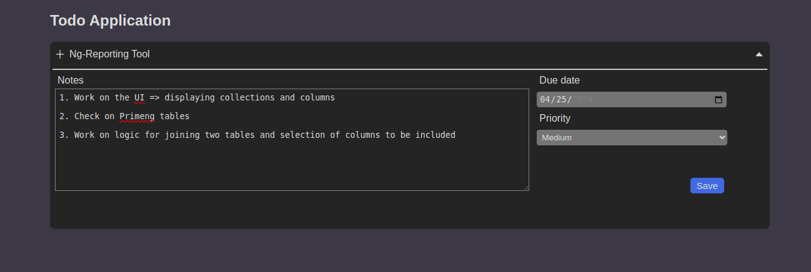Click the note line about joining two tables
The width and height of the screenshot is (811, 272).
tap(257, 135)
